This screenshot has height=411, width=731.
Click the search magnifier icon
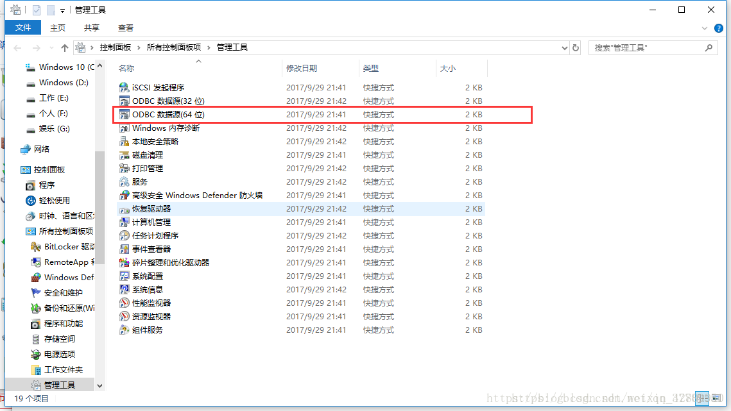pyautogui.click(x=709, y=47)
